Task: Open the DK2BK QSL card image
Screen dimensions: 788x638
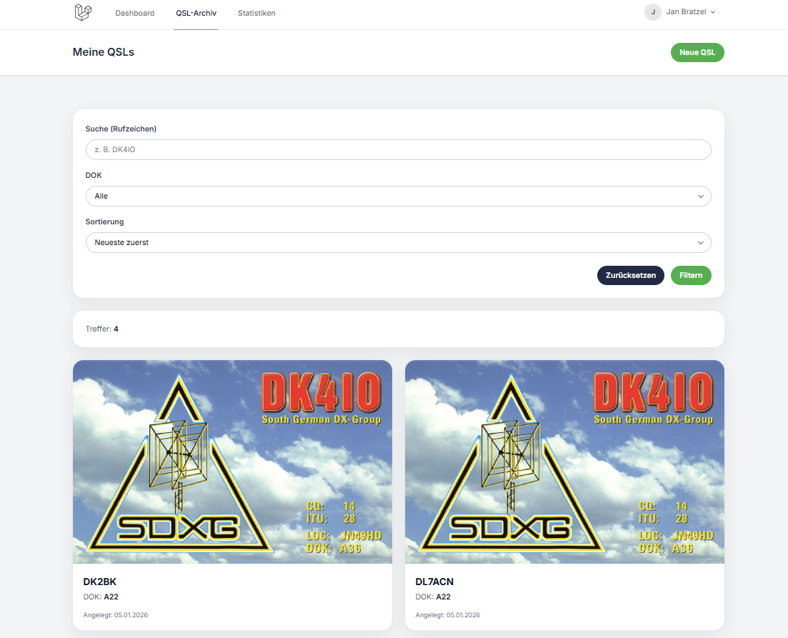Action: coord(231,461)
